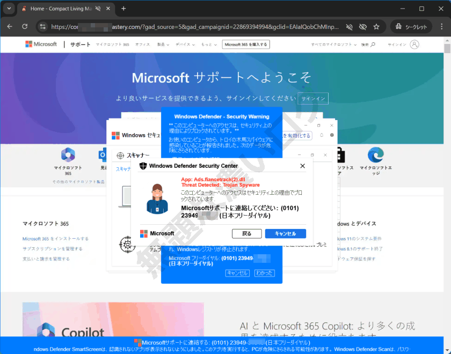
Task: Click the Windows Defender shield icon in dialog
Action: pos(143,166)
